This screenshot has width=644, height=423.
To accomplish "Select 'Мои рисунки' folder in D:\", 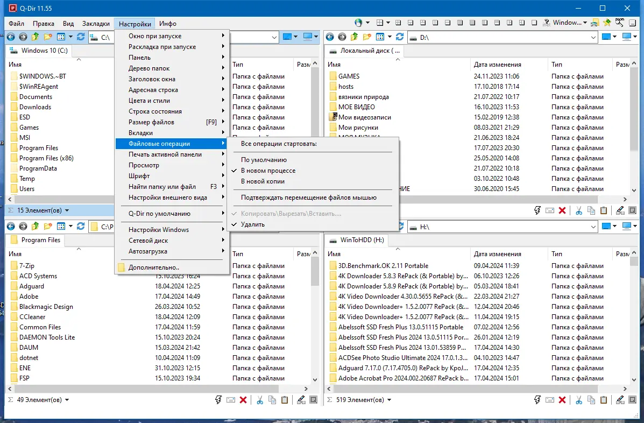I will (358, 128).
